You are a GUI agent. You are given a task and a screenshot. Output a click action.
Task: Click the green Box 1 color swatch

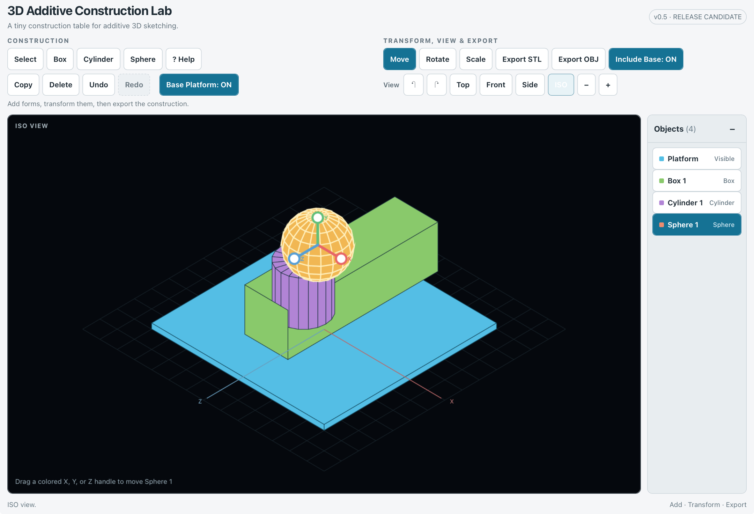point(661,181)
